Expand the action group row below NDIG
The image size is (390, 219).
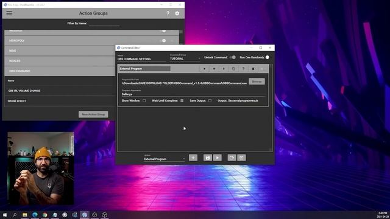60,61
